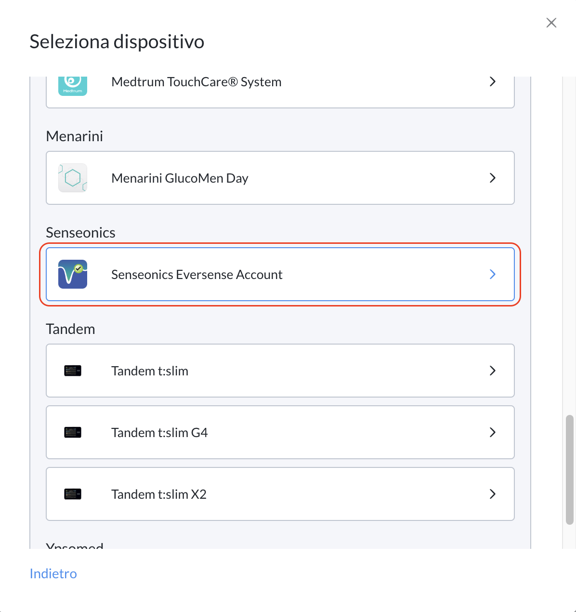Click the Tandem t:slim X2 pump thumbnail

pos(73,494)
